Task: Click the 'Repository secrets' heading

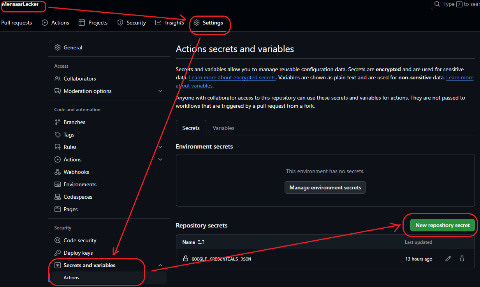Action: [202, 226]
